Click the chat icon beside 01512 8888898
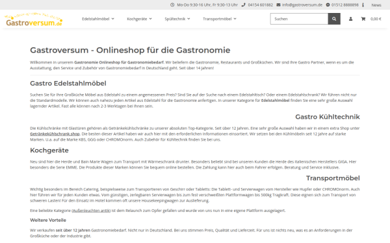The height and width of the screenshot is (243, 390). coord(328,5)
